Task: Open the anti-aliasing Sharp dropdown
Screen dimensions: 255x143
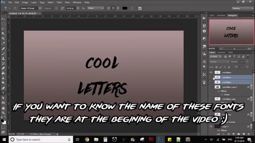Action: 96,8
